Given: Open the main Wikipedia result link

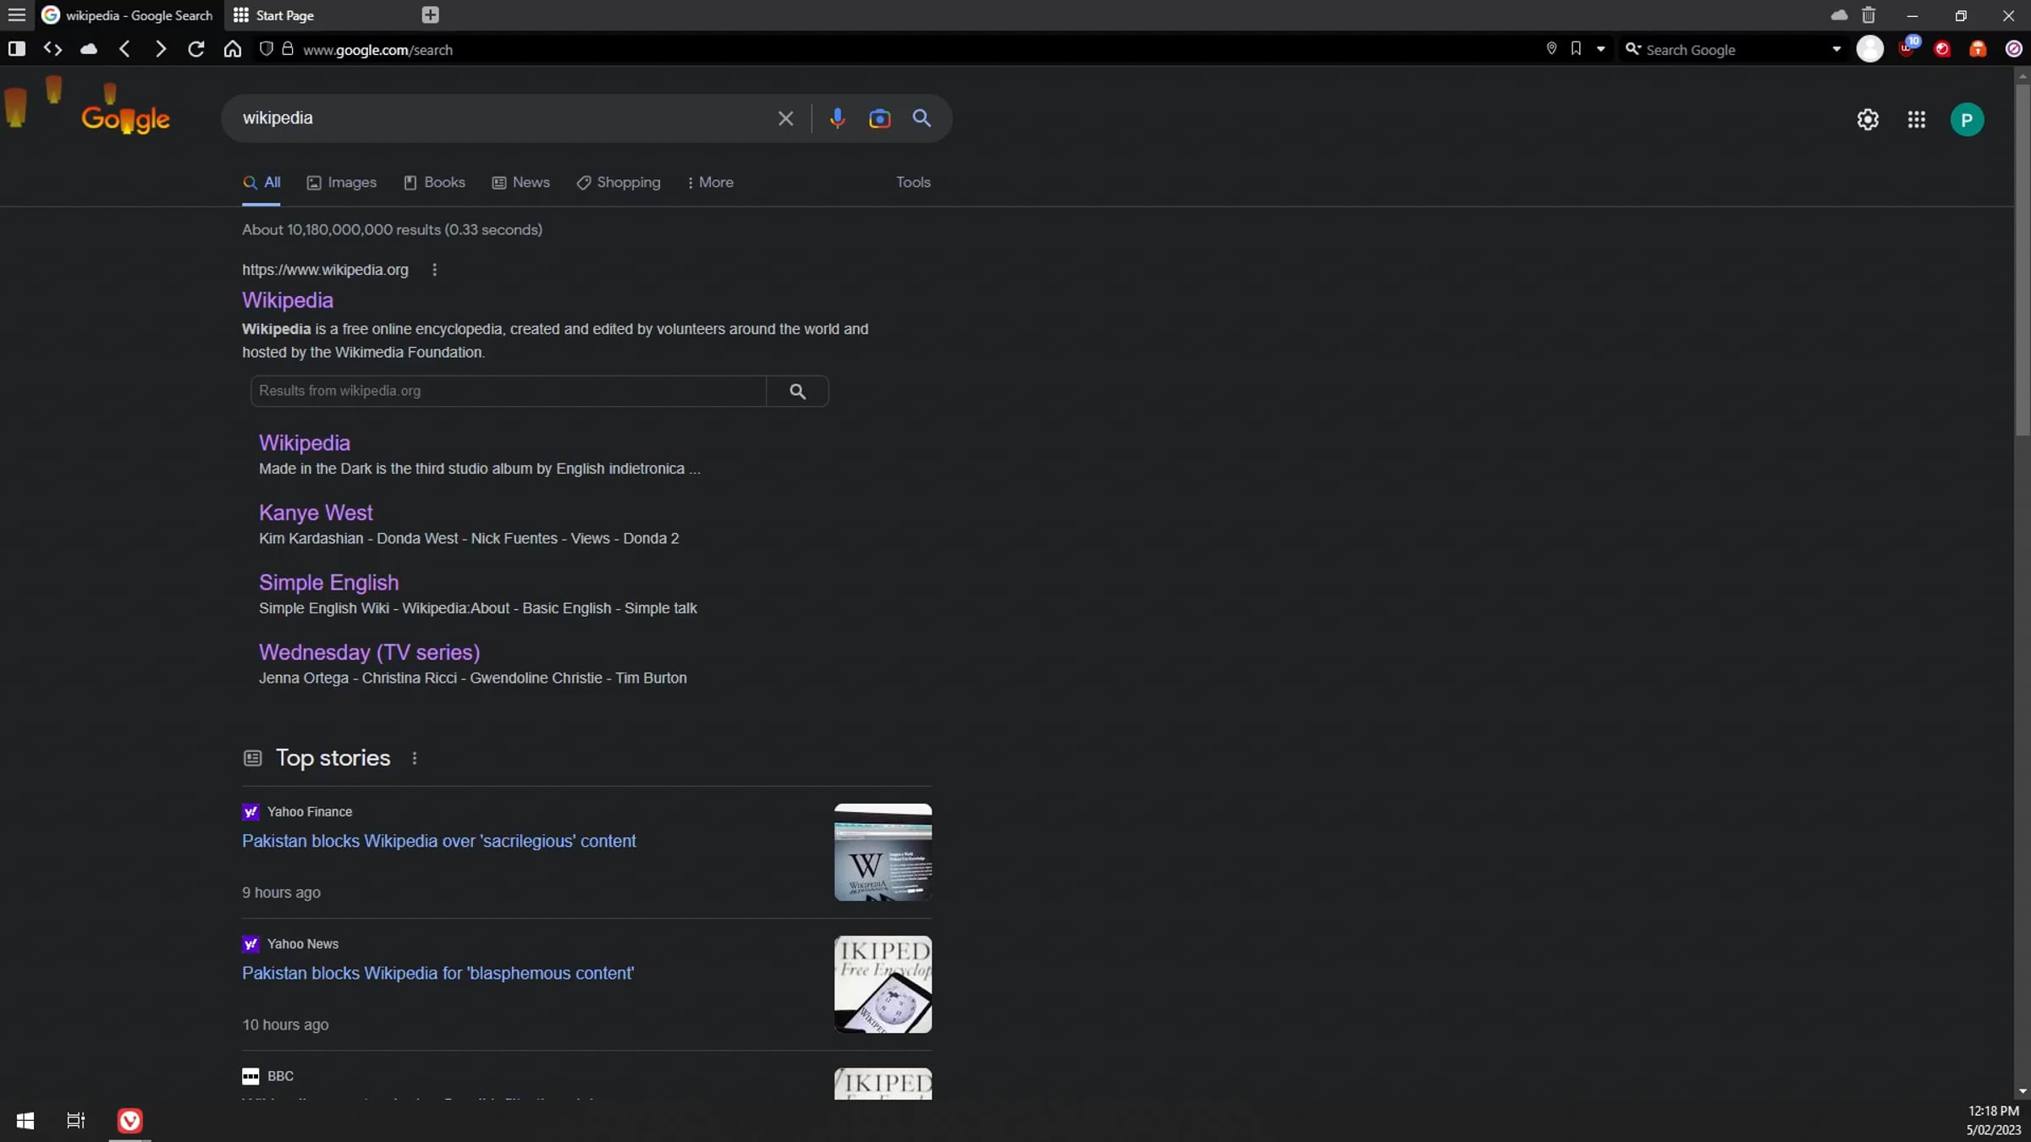Looking at the screenshot, I should pyautogui.click(x=288, y=300).
